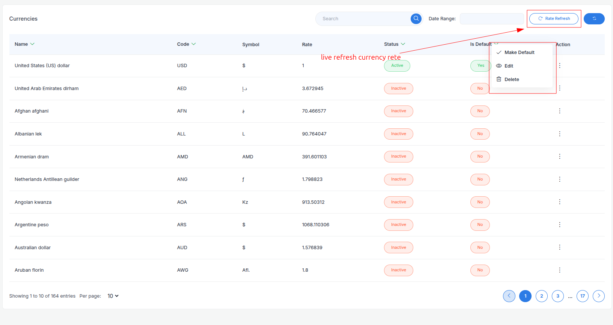The image size is (613, 325).
Task: Go to next page arrow
Action: coord(599,296)
